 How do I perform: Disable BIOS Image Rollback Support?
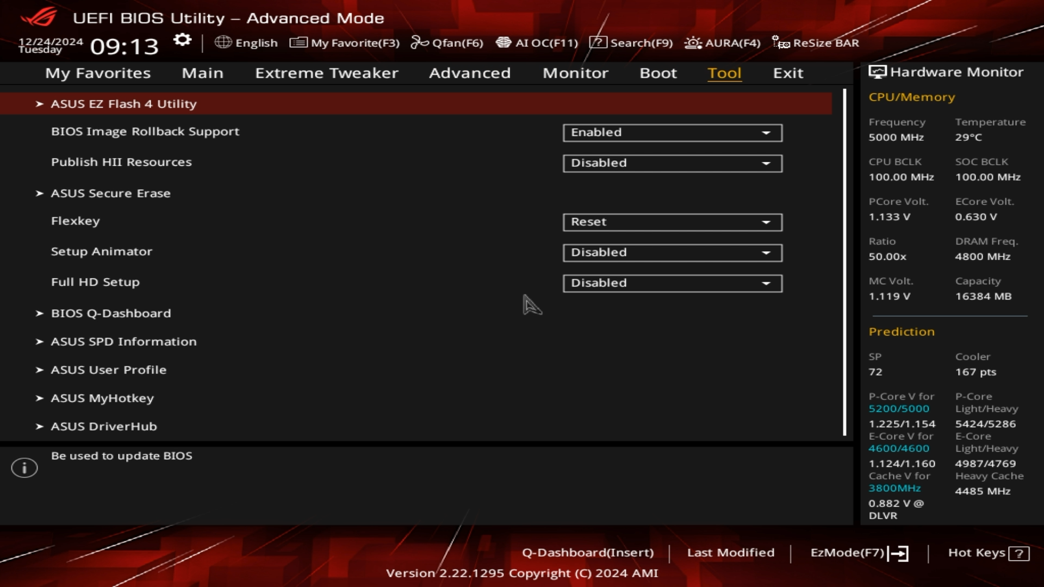672,133
